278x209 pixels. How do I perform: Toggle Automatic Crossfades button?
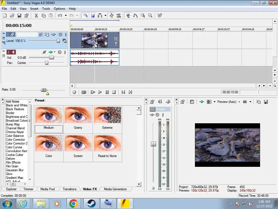[x=93, y=16]
